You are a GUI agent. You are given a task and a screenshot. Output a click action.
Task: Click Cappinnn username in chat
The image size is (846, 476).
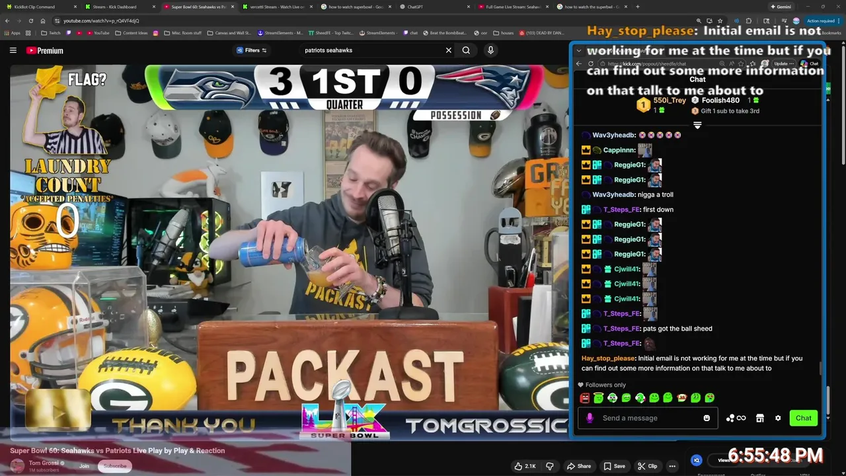pos(619,150)
